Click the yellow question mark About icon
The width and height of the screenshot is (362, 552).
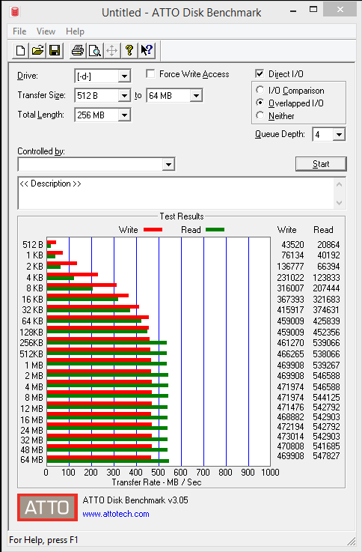129,51
